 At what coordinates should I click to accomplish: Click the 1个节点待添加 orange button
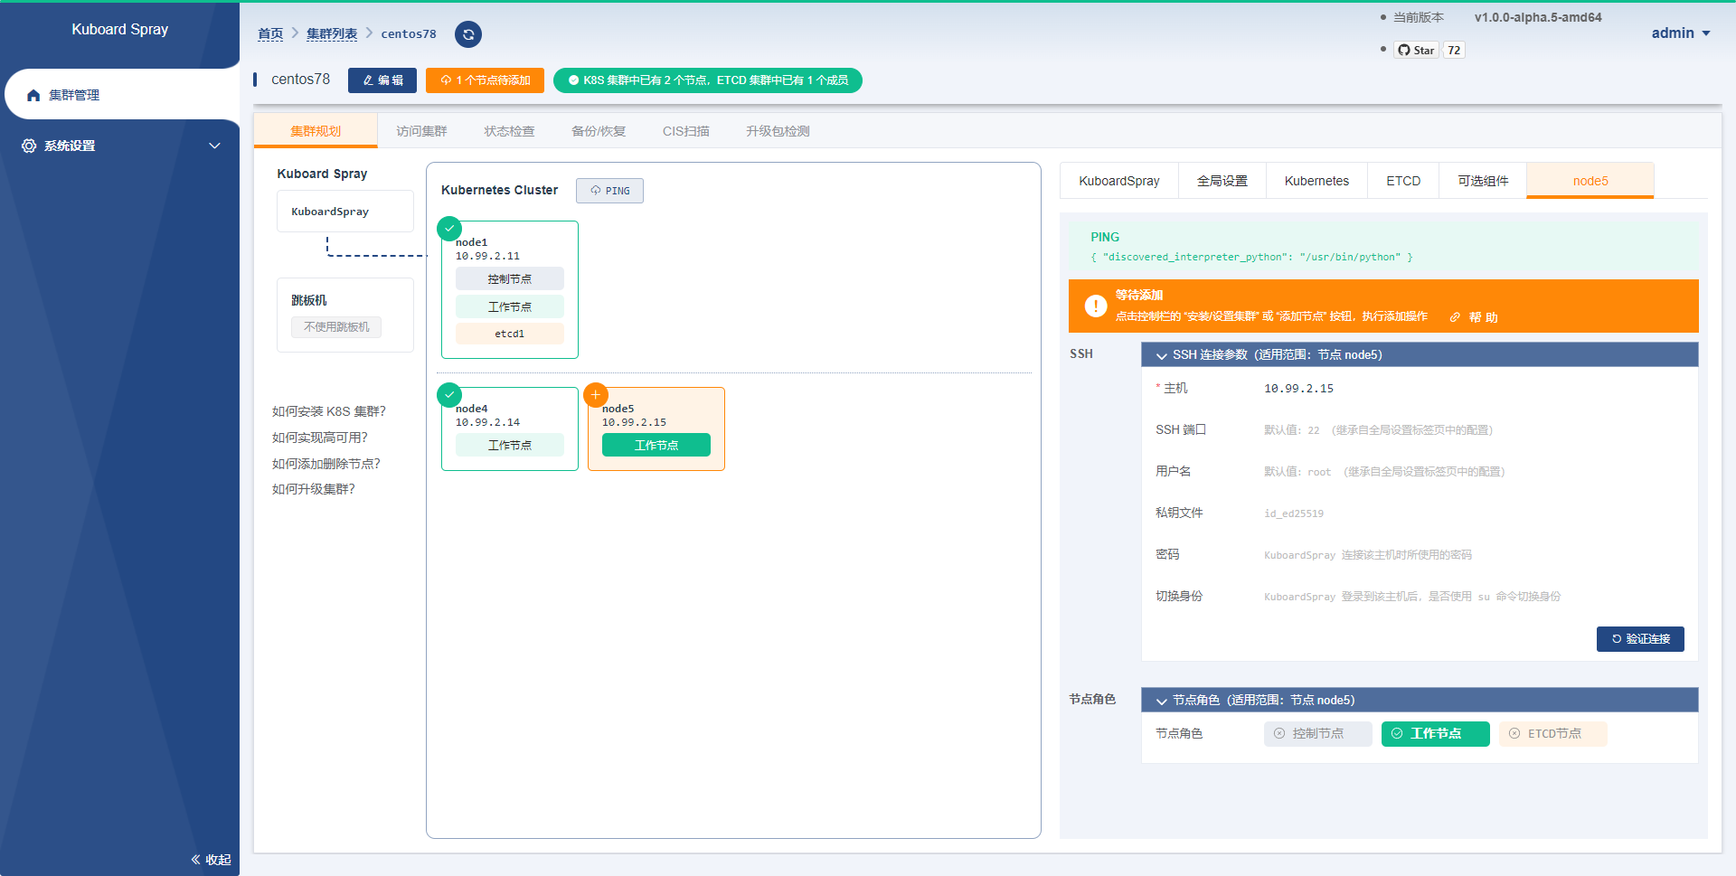pyautogui.click(x=486, y=80)
